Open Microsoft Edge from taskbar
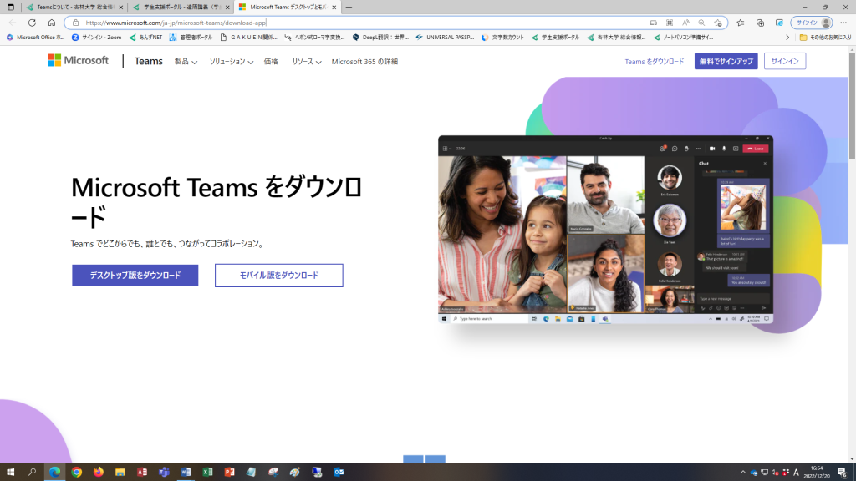 (x=54, y=473)
